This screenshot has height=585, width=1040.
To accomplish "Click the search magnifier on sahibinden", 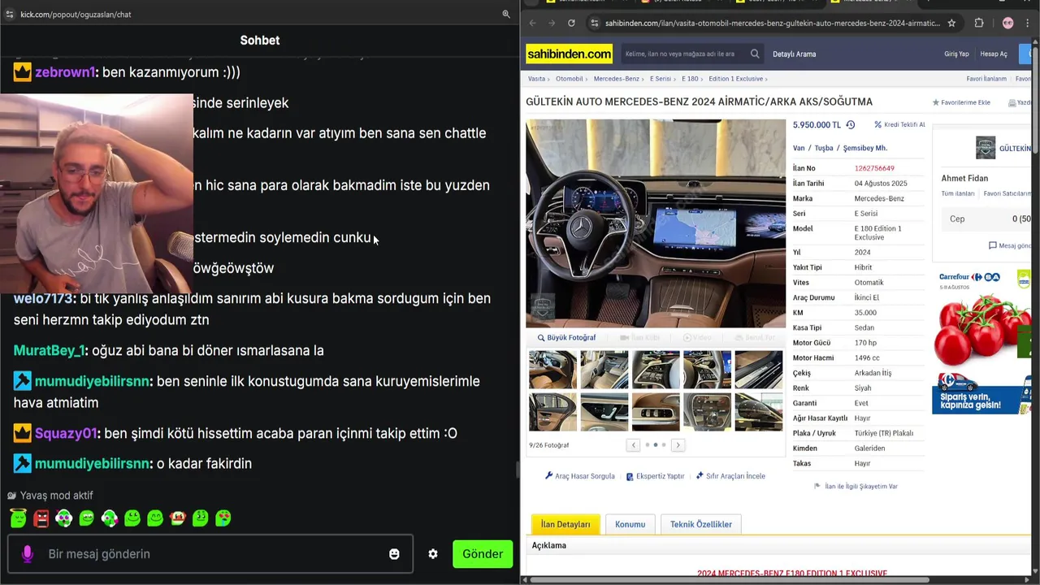I will pyautogui.click(x=755, y=54).
